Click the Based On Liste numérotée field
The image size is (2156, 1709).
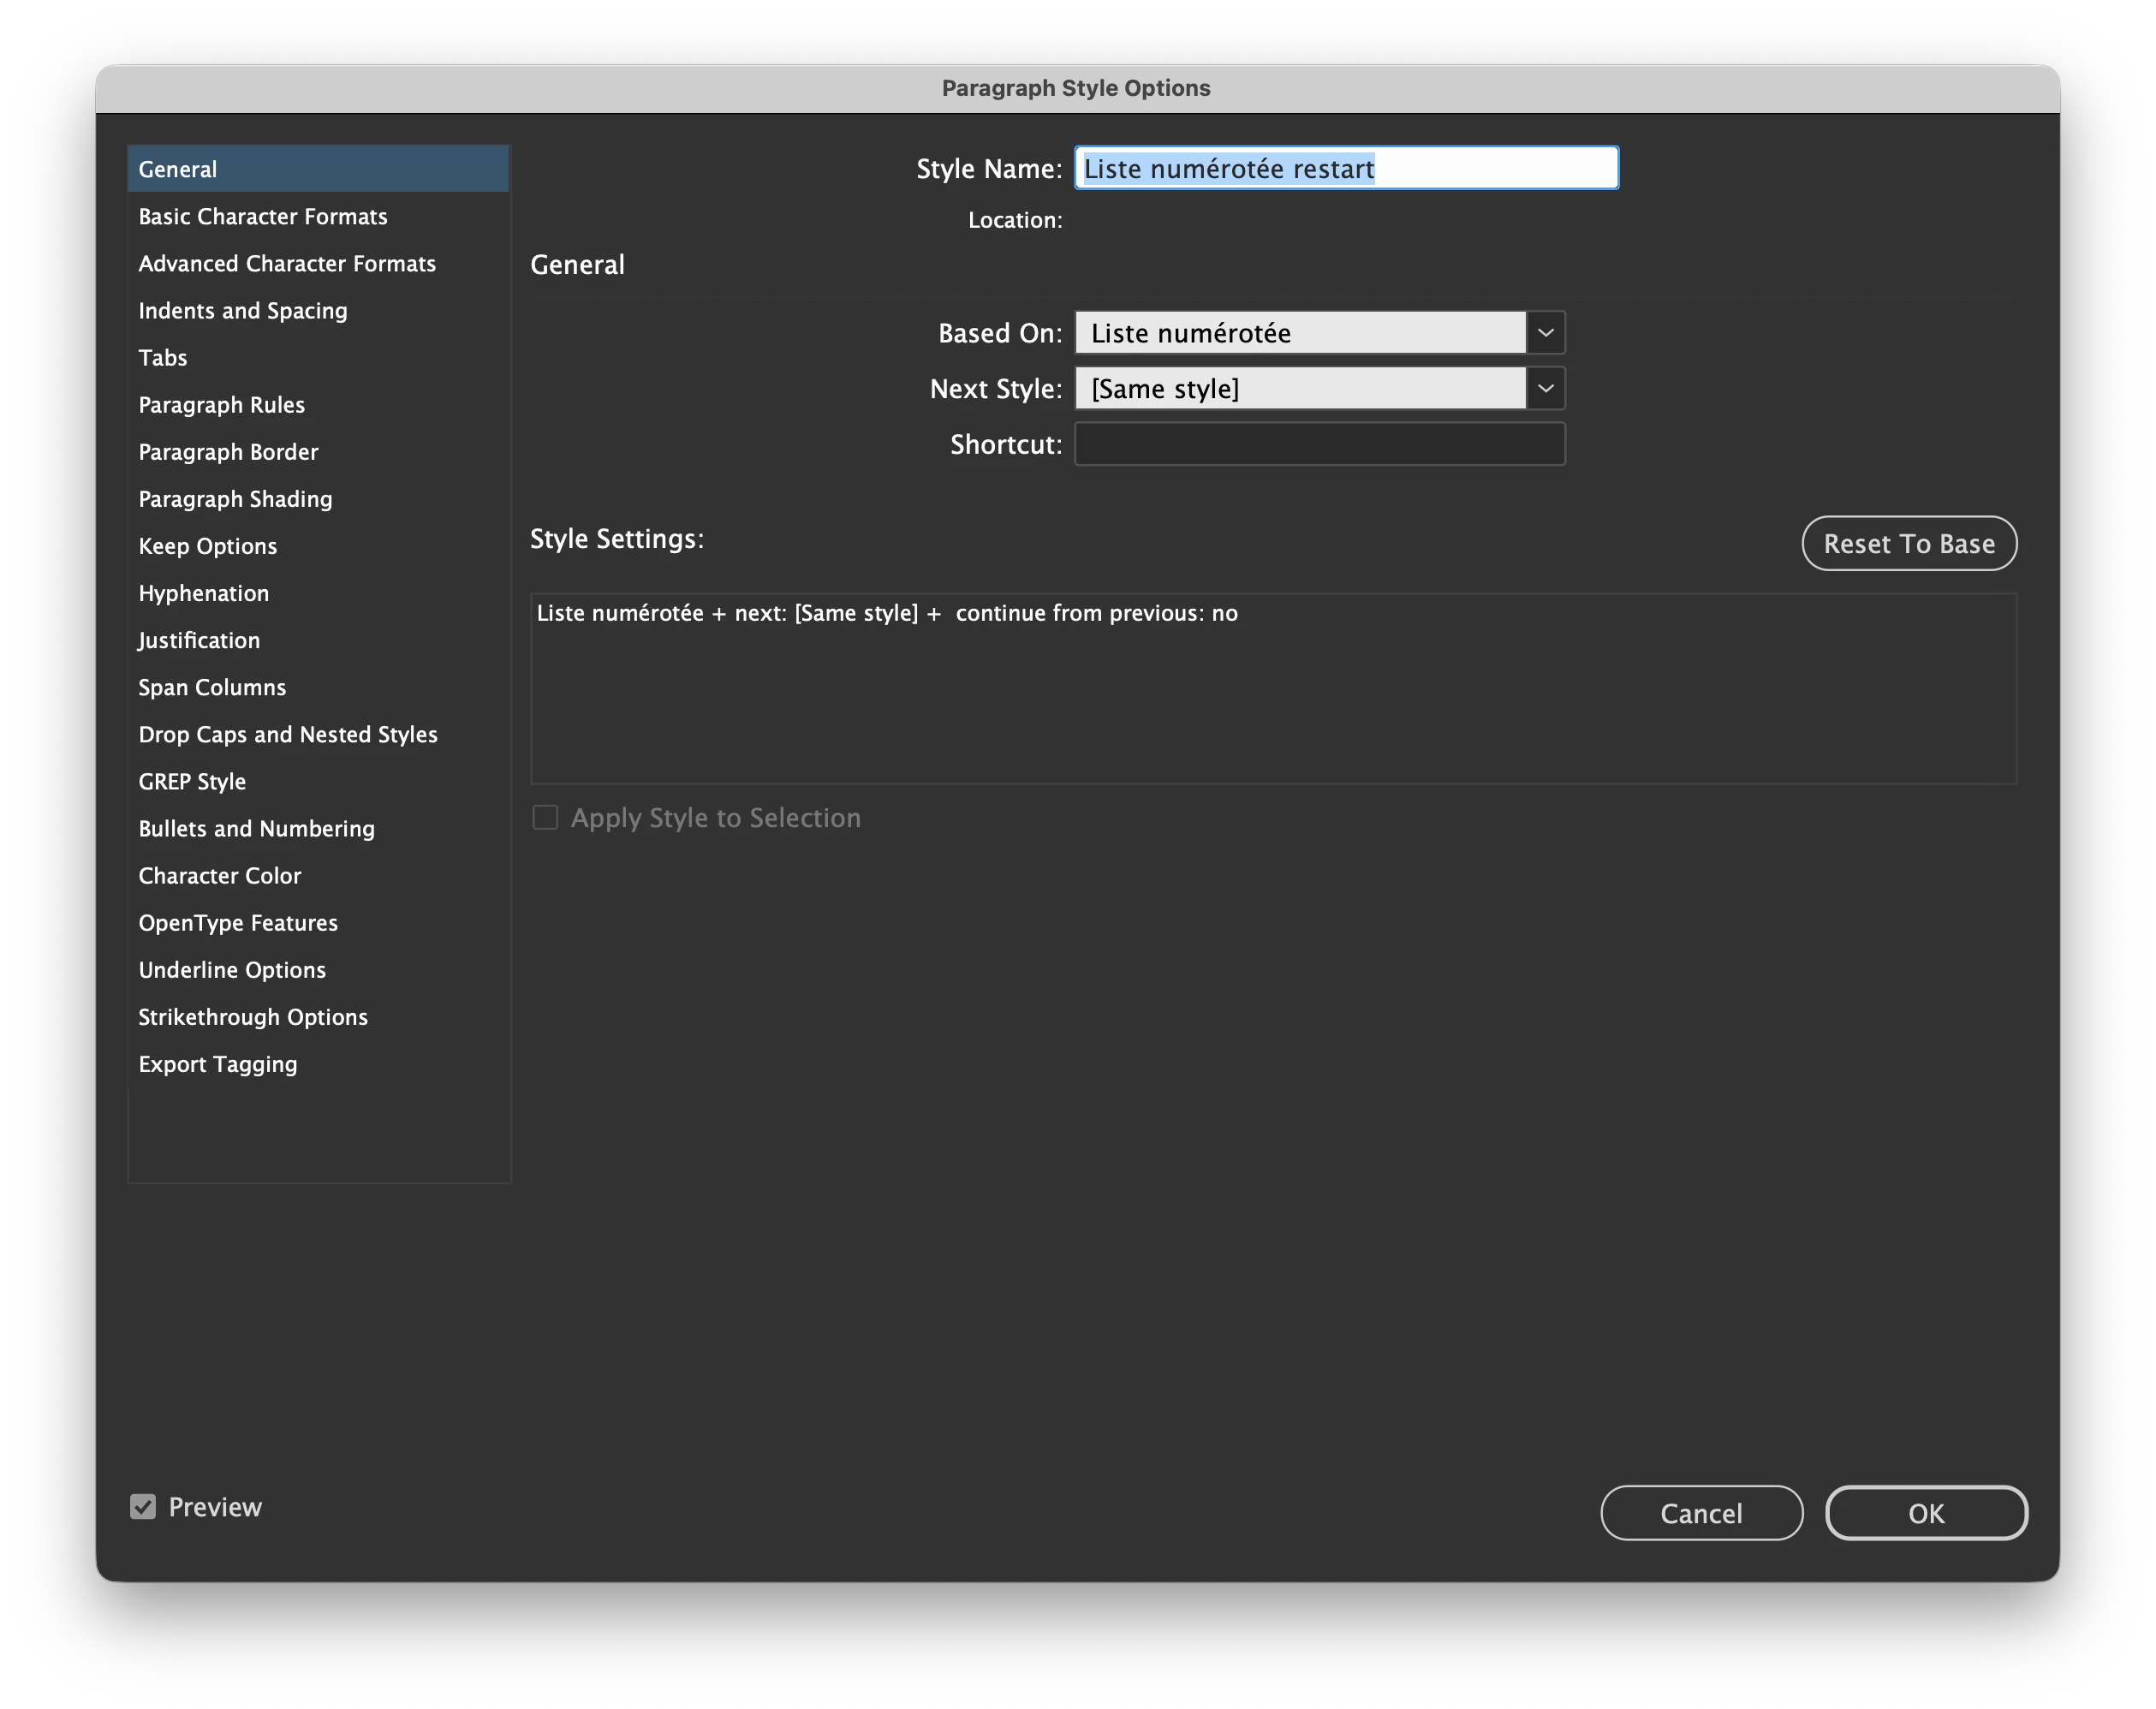[x=1299, y=333]
